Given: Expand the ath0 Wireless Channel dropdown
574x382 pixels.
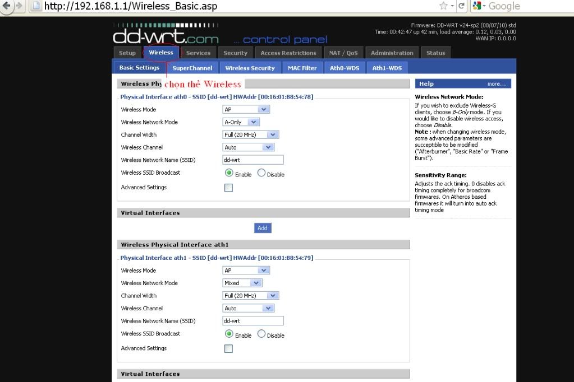Looking at the screenshot, I should 248,147.
